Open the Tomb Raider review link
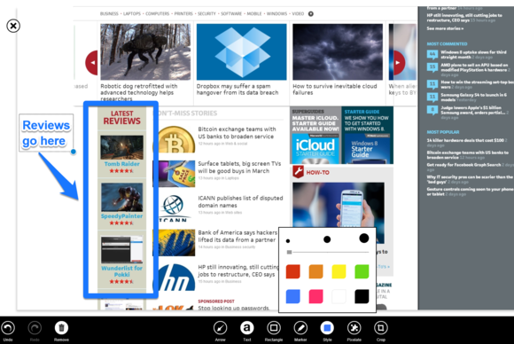The width and height of the screenshot is (514, 344). click(122, 164)
